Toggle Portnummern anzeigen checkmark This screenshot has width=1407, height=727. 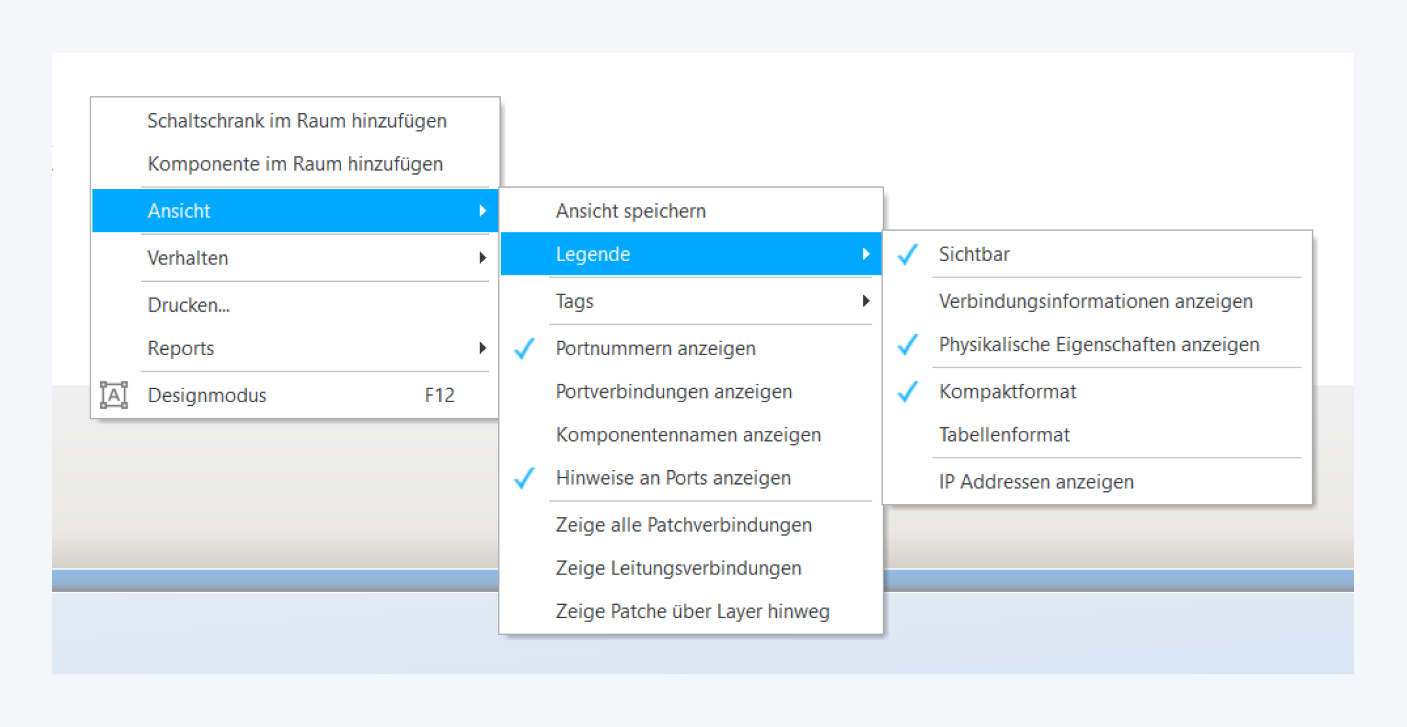coord(655,349)
